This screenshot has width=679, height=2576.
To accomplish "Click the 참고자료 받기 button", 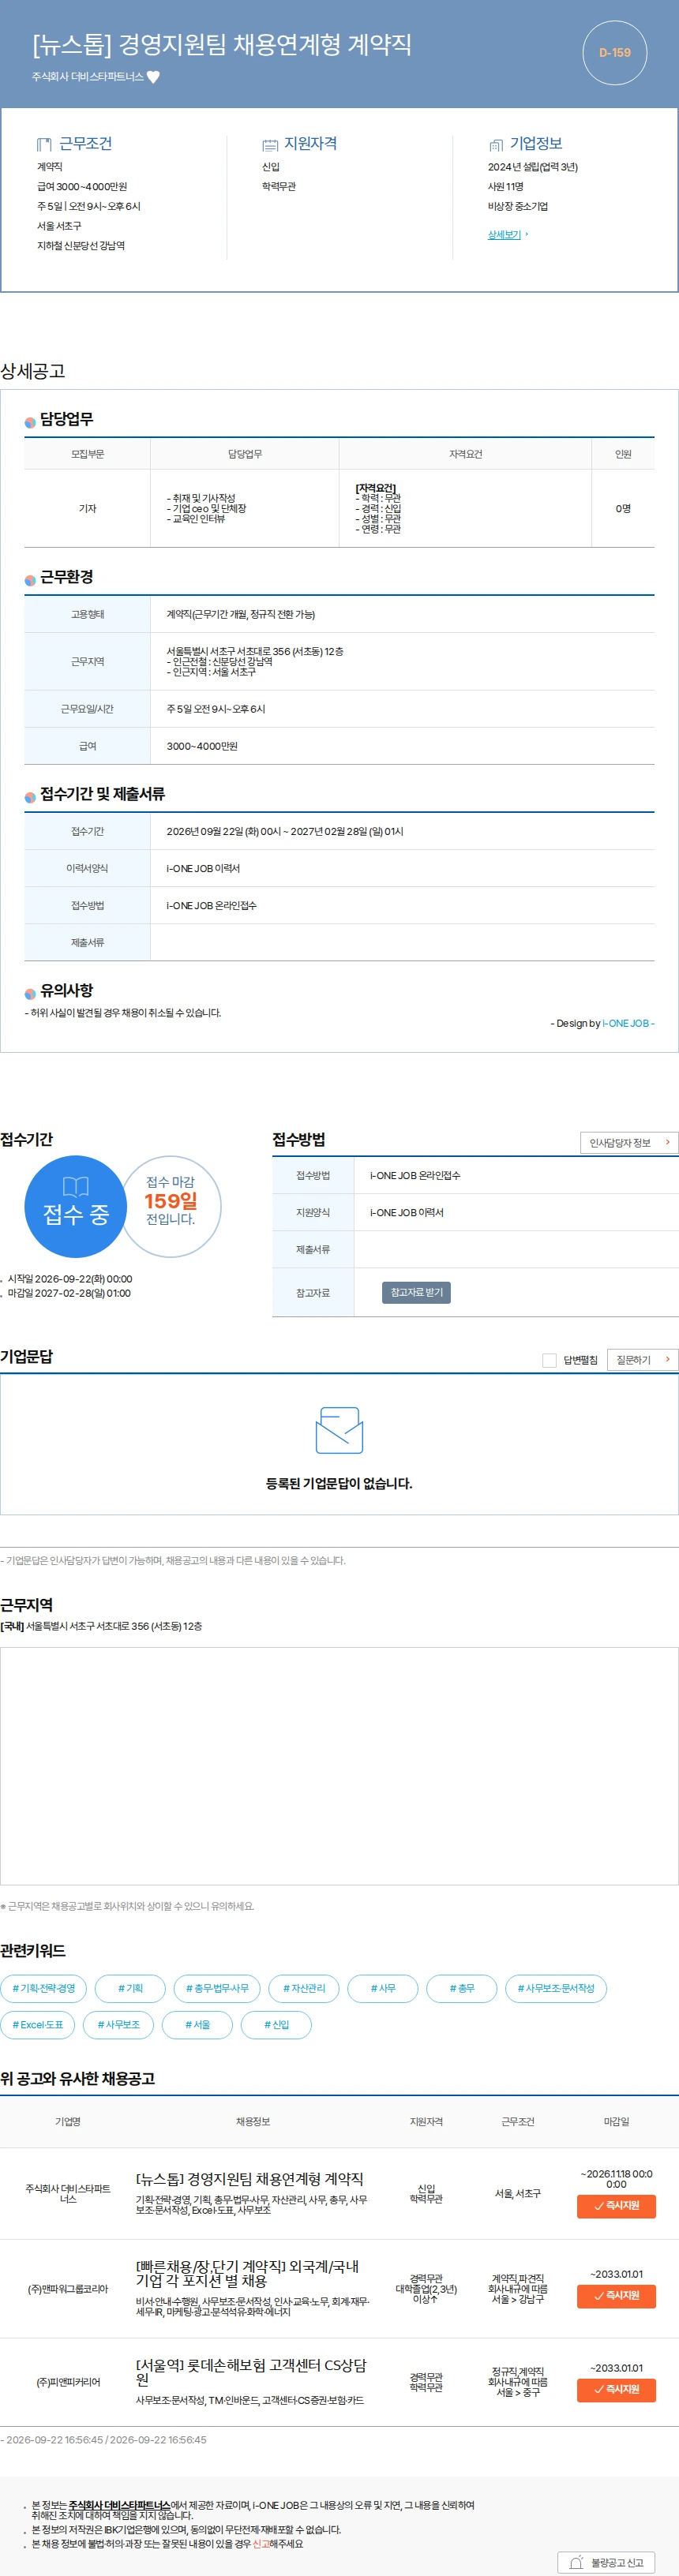I will tap(416, 1292).
